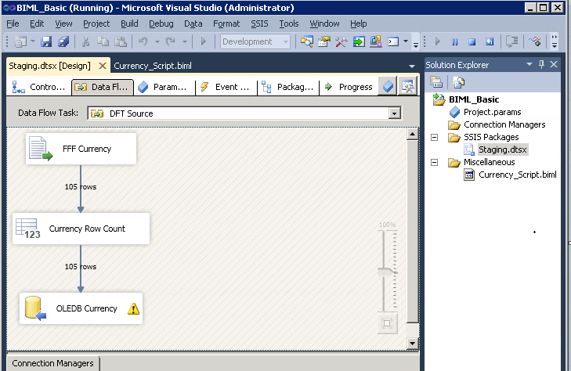Click the breakpoints icon at toolbar end
The width and height of the screenshot is (571, 371).
click(535, 41)
